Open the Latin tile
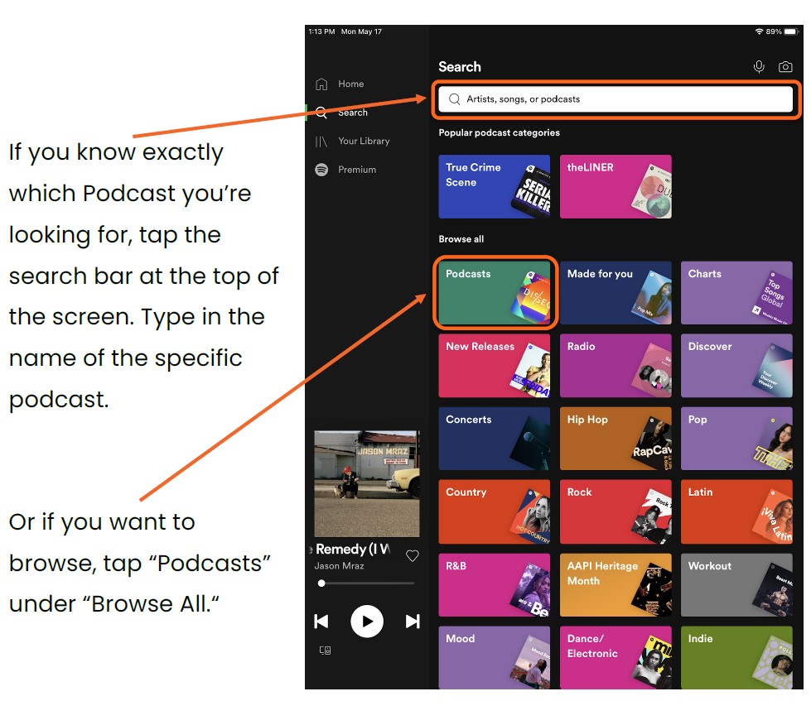This screenshot has height=701, width=811. pyautogui.click(x=736, y=512)
